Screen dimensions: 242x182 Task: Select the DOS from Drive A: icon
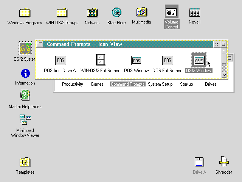point(60,60)
